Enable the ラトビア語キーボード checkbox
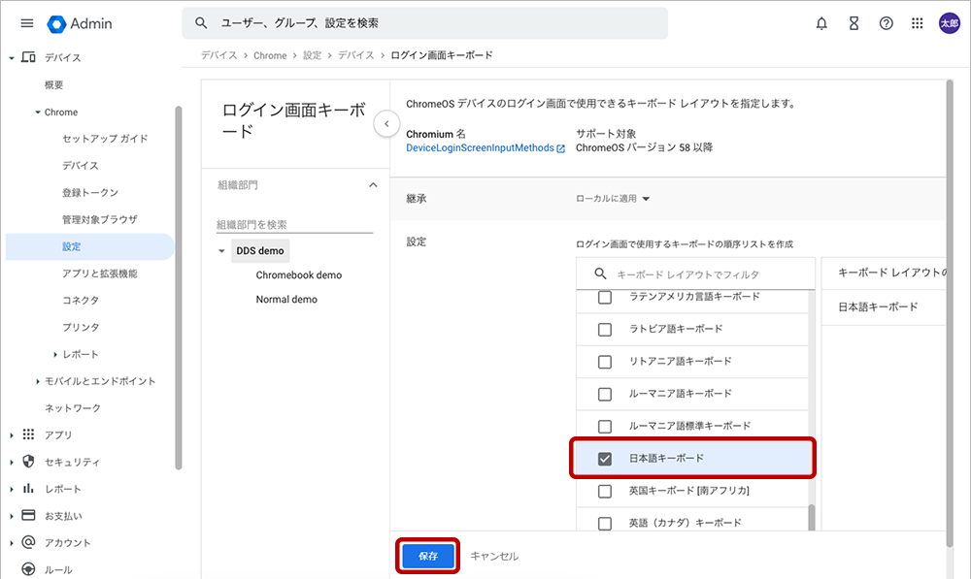This screenshot has width=971, height=579. (x=605, y=329)
